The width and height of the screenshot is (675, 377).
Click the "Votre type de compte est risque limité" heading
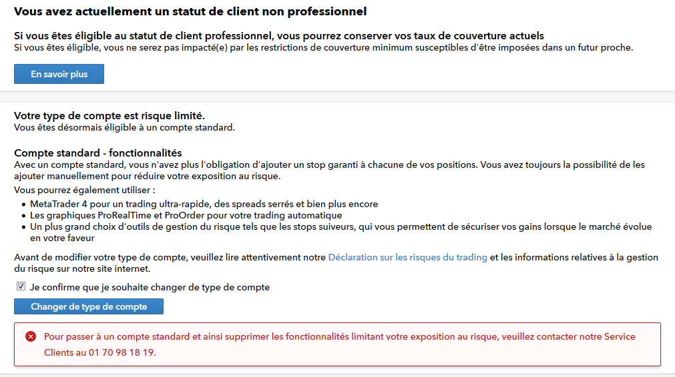[109, 116]
